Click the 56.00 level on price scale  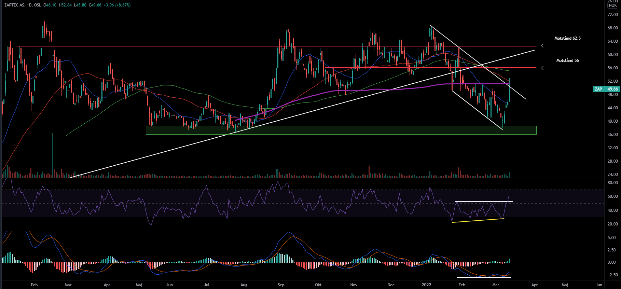point(612,68)
